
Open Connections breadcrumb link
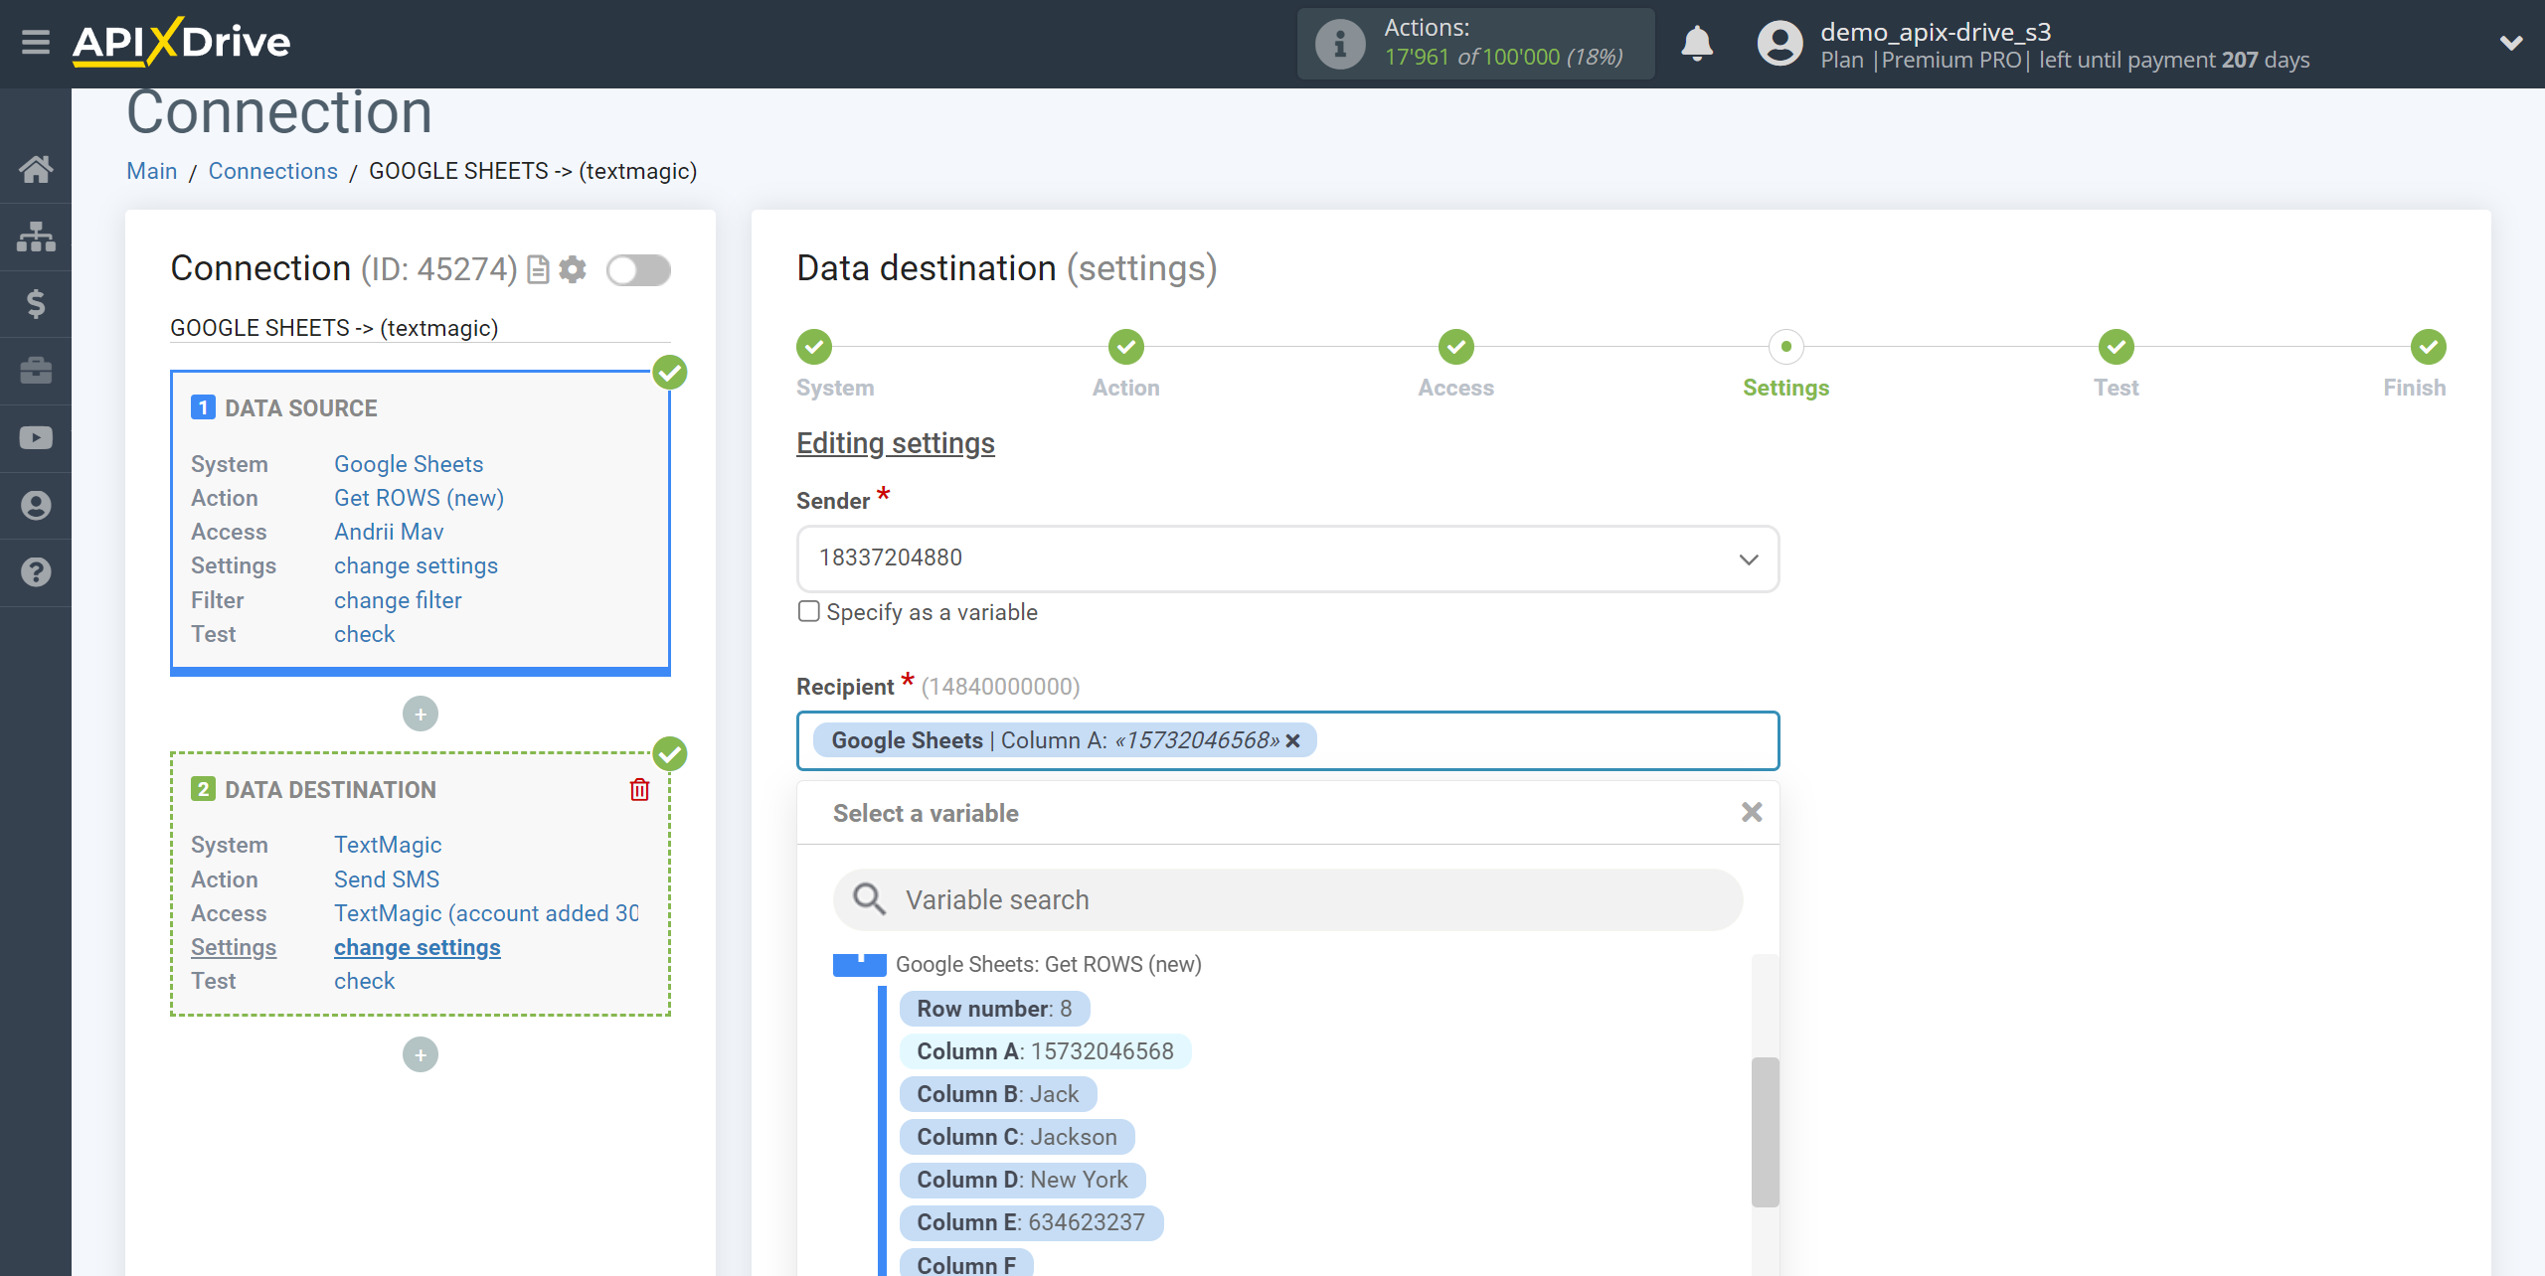coord(272,171)
